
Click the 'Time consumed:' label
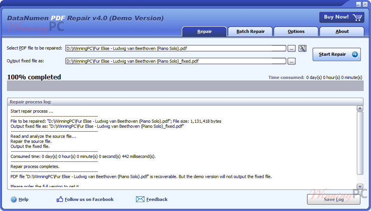pyautogui.click(x=286, y=77)
